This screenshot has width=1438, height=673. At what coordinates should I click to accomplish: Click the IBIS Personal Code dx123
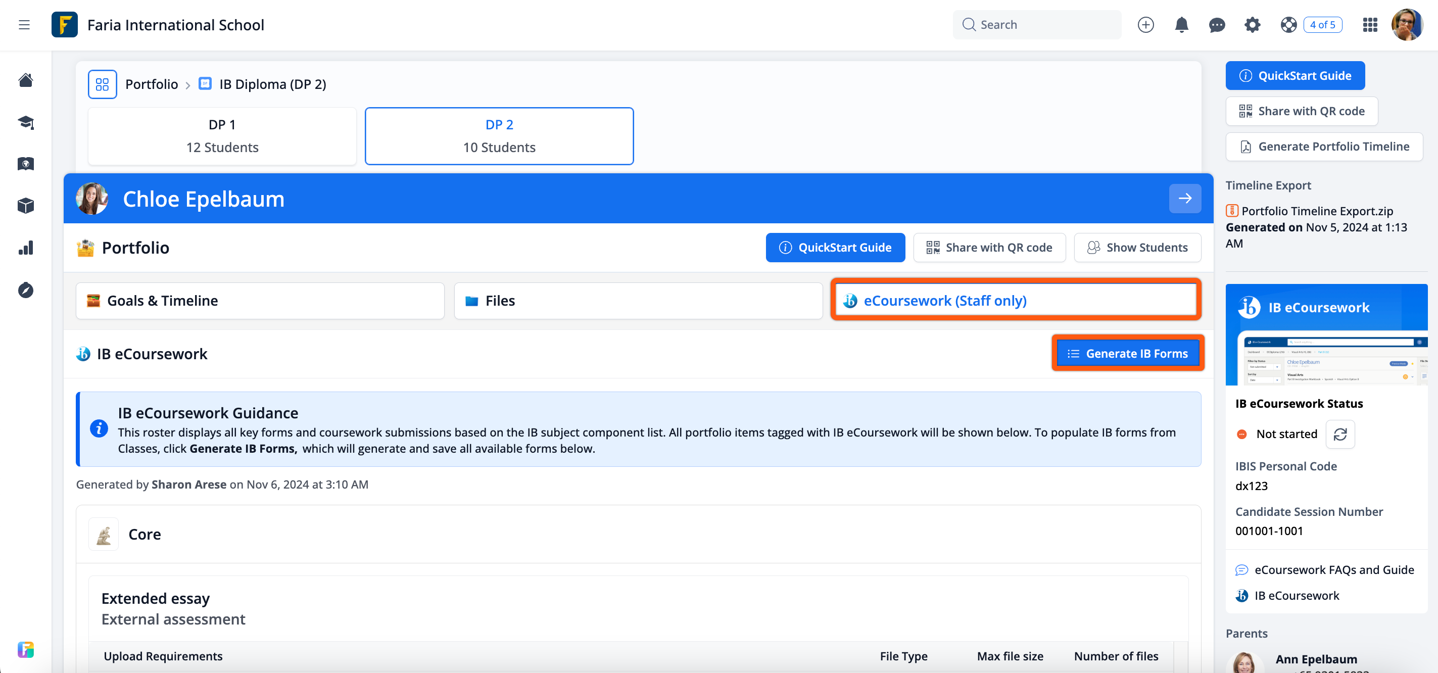[1251, 486]
